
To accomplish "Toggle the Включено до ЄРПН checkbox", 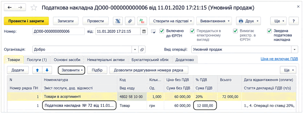I will [162, 31].
